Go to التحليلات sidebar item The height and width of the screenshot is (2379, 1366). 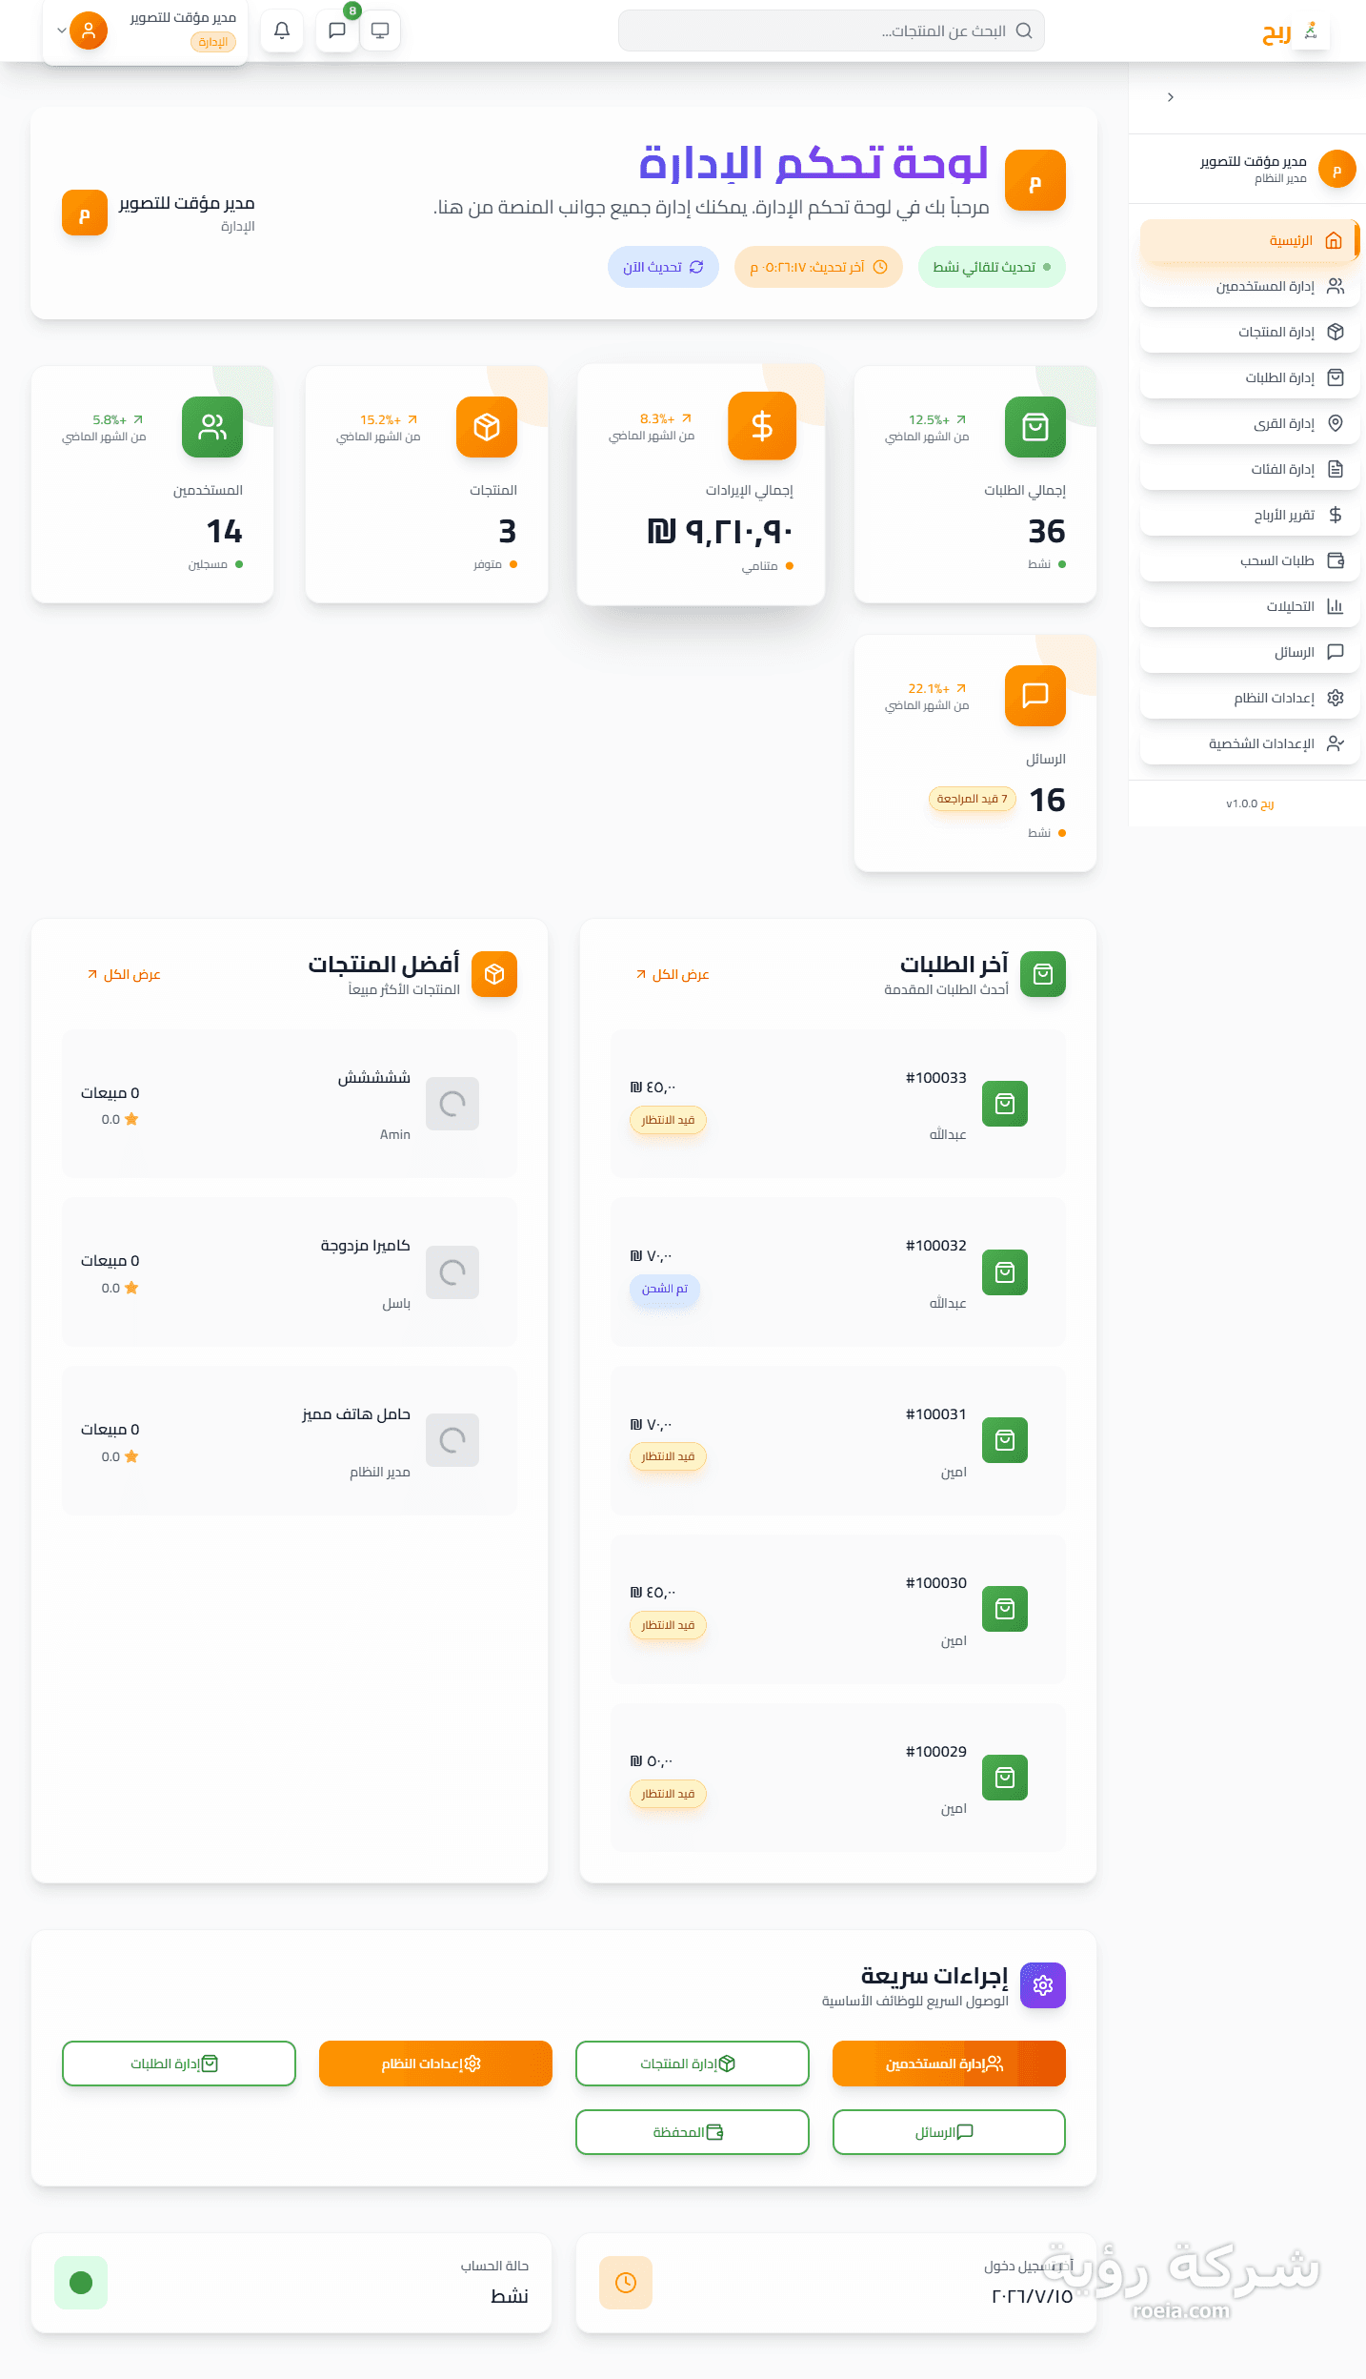point(1250,606)
